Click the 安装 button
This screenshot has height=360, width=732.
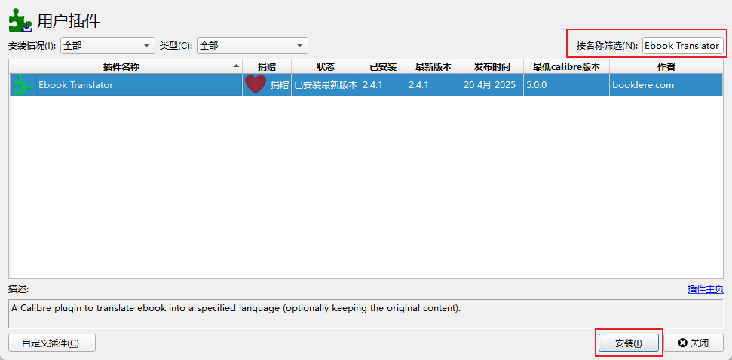629,343
